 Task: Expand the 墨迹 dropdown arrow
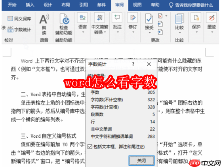[x=212, y=32]
